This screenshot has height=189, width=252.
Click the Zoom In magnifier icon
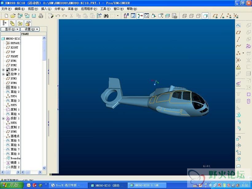pos(147,16)
